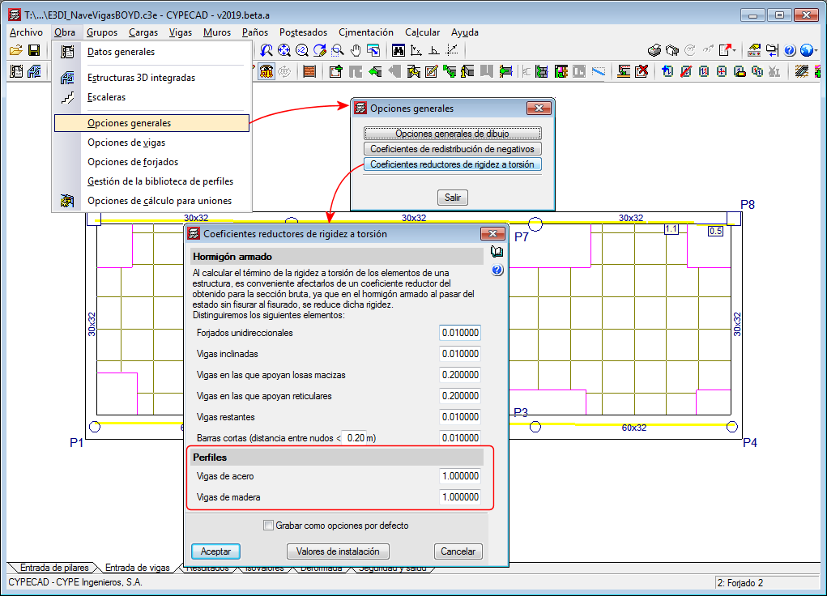The width and height of the screenshot is (827, 596).
Task: Select 'Gestión de la biblioteca de perfiles'
Action: point(152,181)
